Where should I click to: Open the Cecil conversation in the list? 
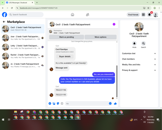(23, 29)
